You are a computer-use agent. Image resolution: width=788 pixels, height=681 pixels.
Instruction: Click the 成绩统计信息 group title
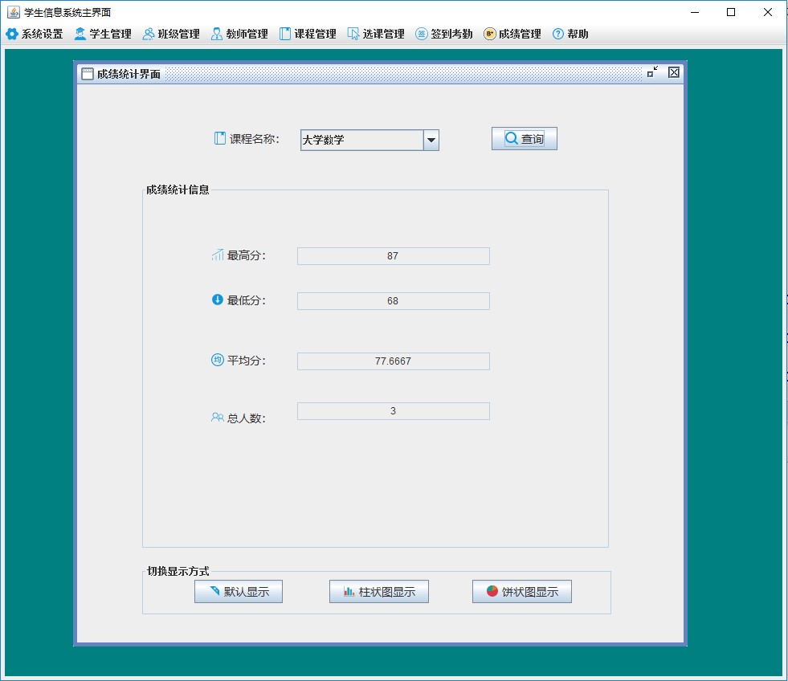[178, 190]
